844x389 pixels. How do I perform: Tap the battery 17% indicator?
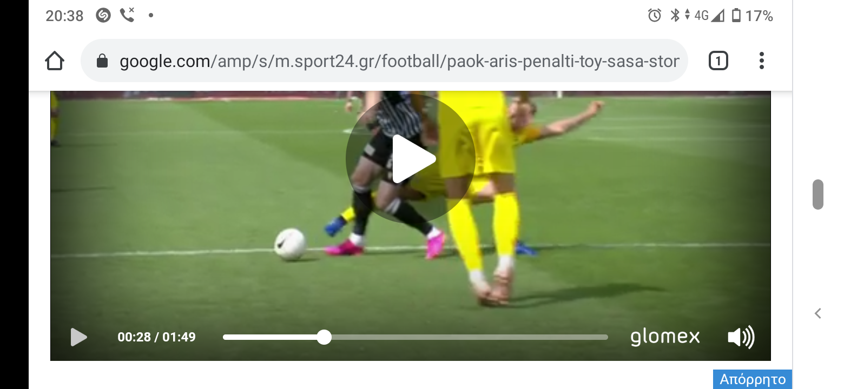tap(752, 16)
